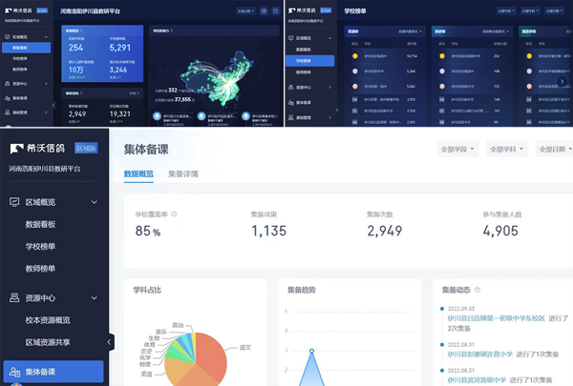This screenshot has width=573, height=386.
Task: Click the 资源中心 icon in the sidebar
Action: click(x=14, y=297)
